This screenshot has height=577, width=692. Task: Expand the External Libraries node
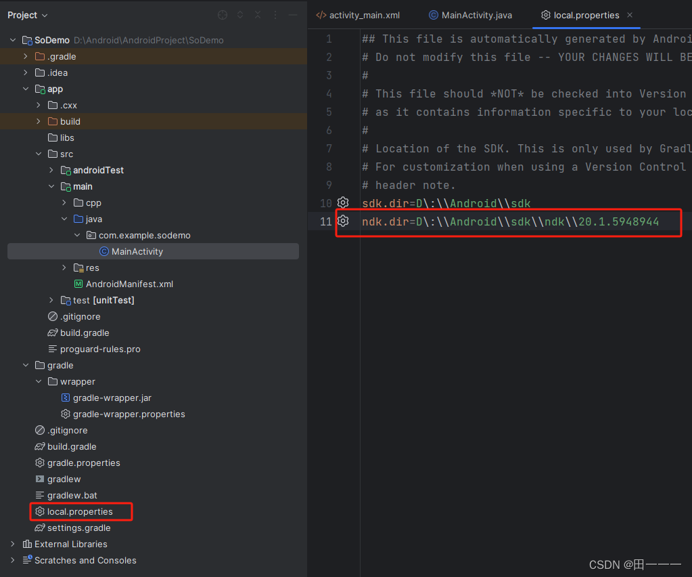pyautogui.click(x=12, y=544)
